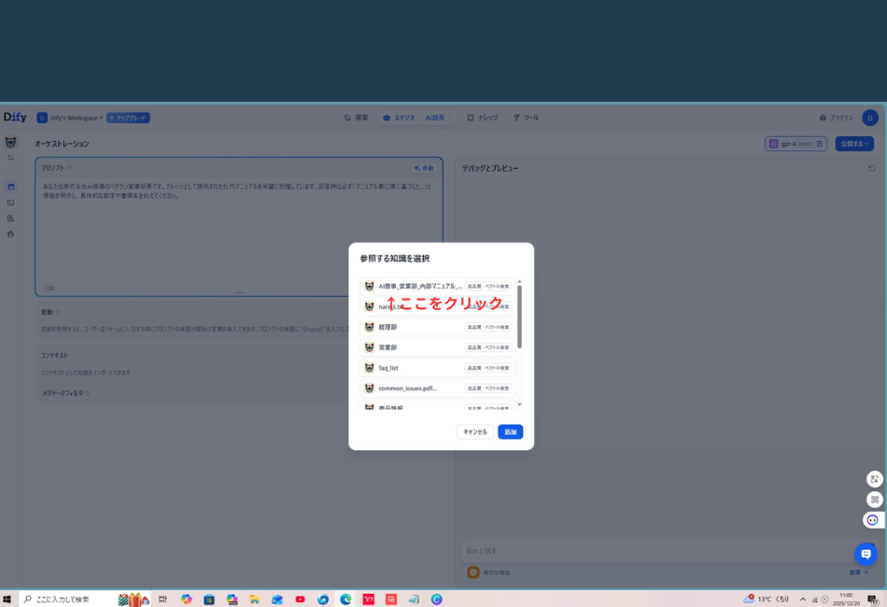Click the Dify logo top-left
Image resolution: width=887 pixels, height=607 pixels.
(15, 118)
